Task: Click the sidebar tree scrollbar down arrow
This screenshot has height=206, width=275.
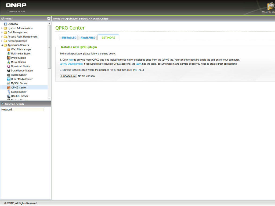Action: (49, 98)
